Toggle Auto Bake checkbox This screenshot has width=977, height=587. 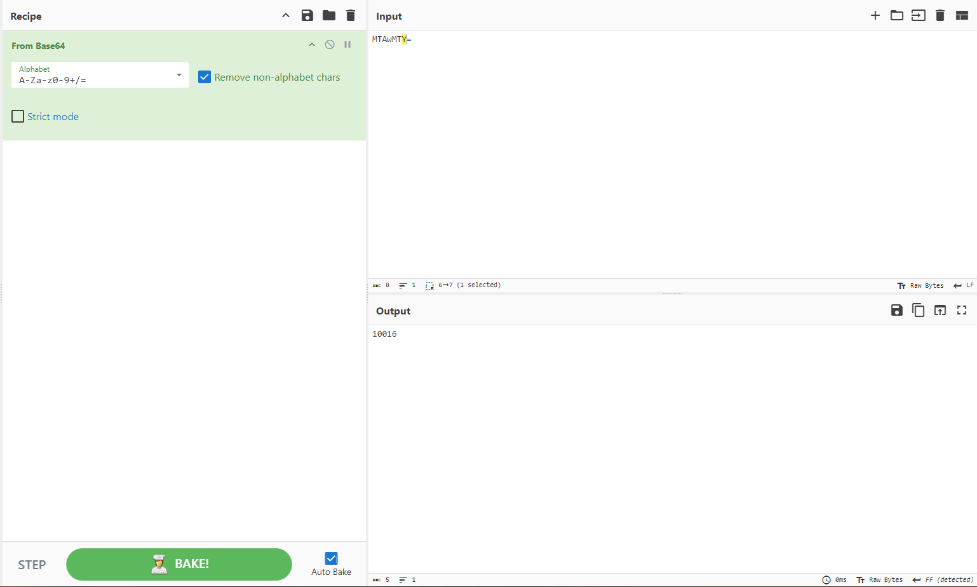point(331,558)
